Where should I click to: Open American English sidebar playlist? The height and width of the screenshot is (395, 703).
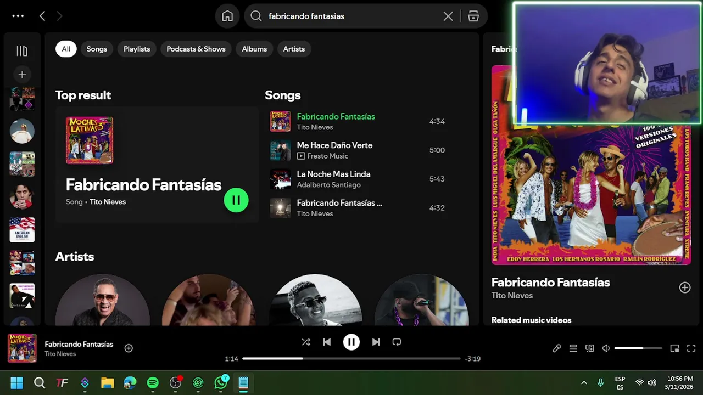[22, 230]
